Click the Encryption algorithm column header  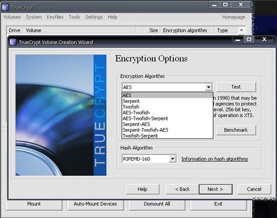tap(187, 30)
